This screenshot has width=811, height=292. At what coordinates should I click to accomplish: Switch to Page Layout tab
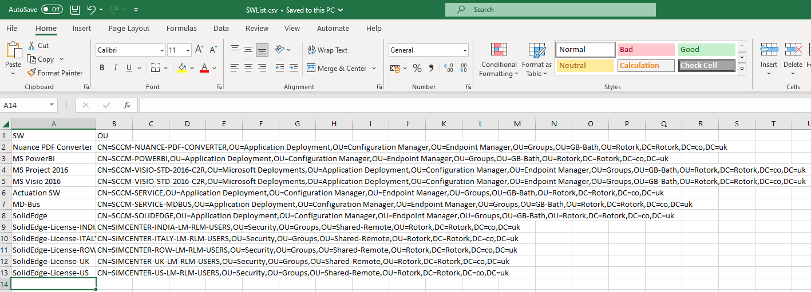[129, 28]
